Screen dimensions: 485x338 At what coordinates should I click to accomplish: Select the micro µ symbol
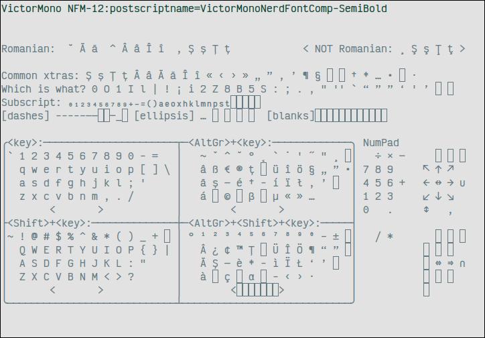(x=275, y=196)
